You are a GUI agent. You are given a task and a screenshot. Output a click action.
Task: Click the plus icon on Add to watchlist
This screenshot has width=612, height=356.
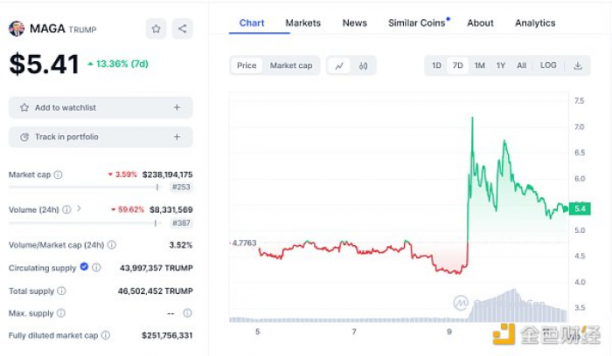pos(177,107)
